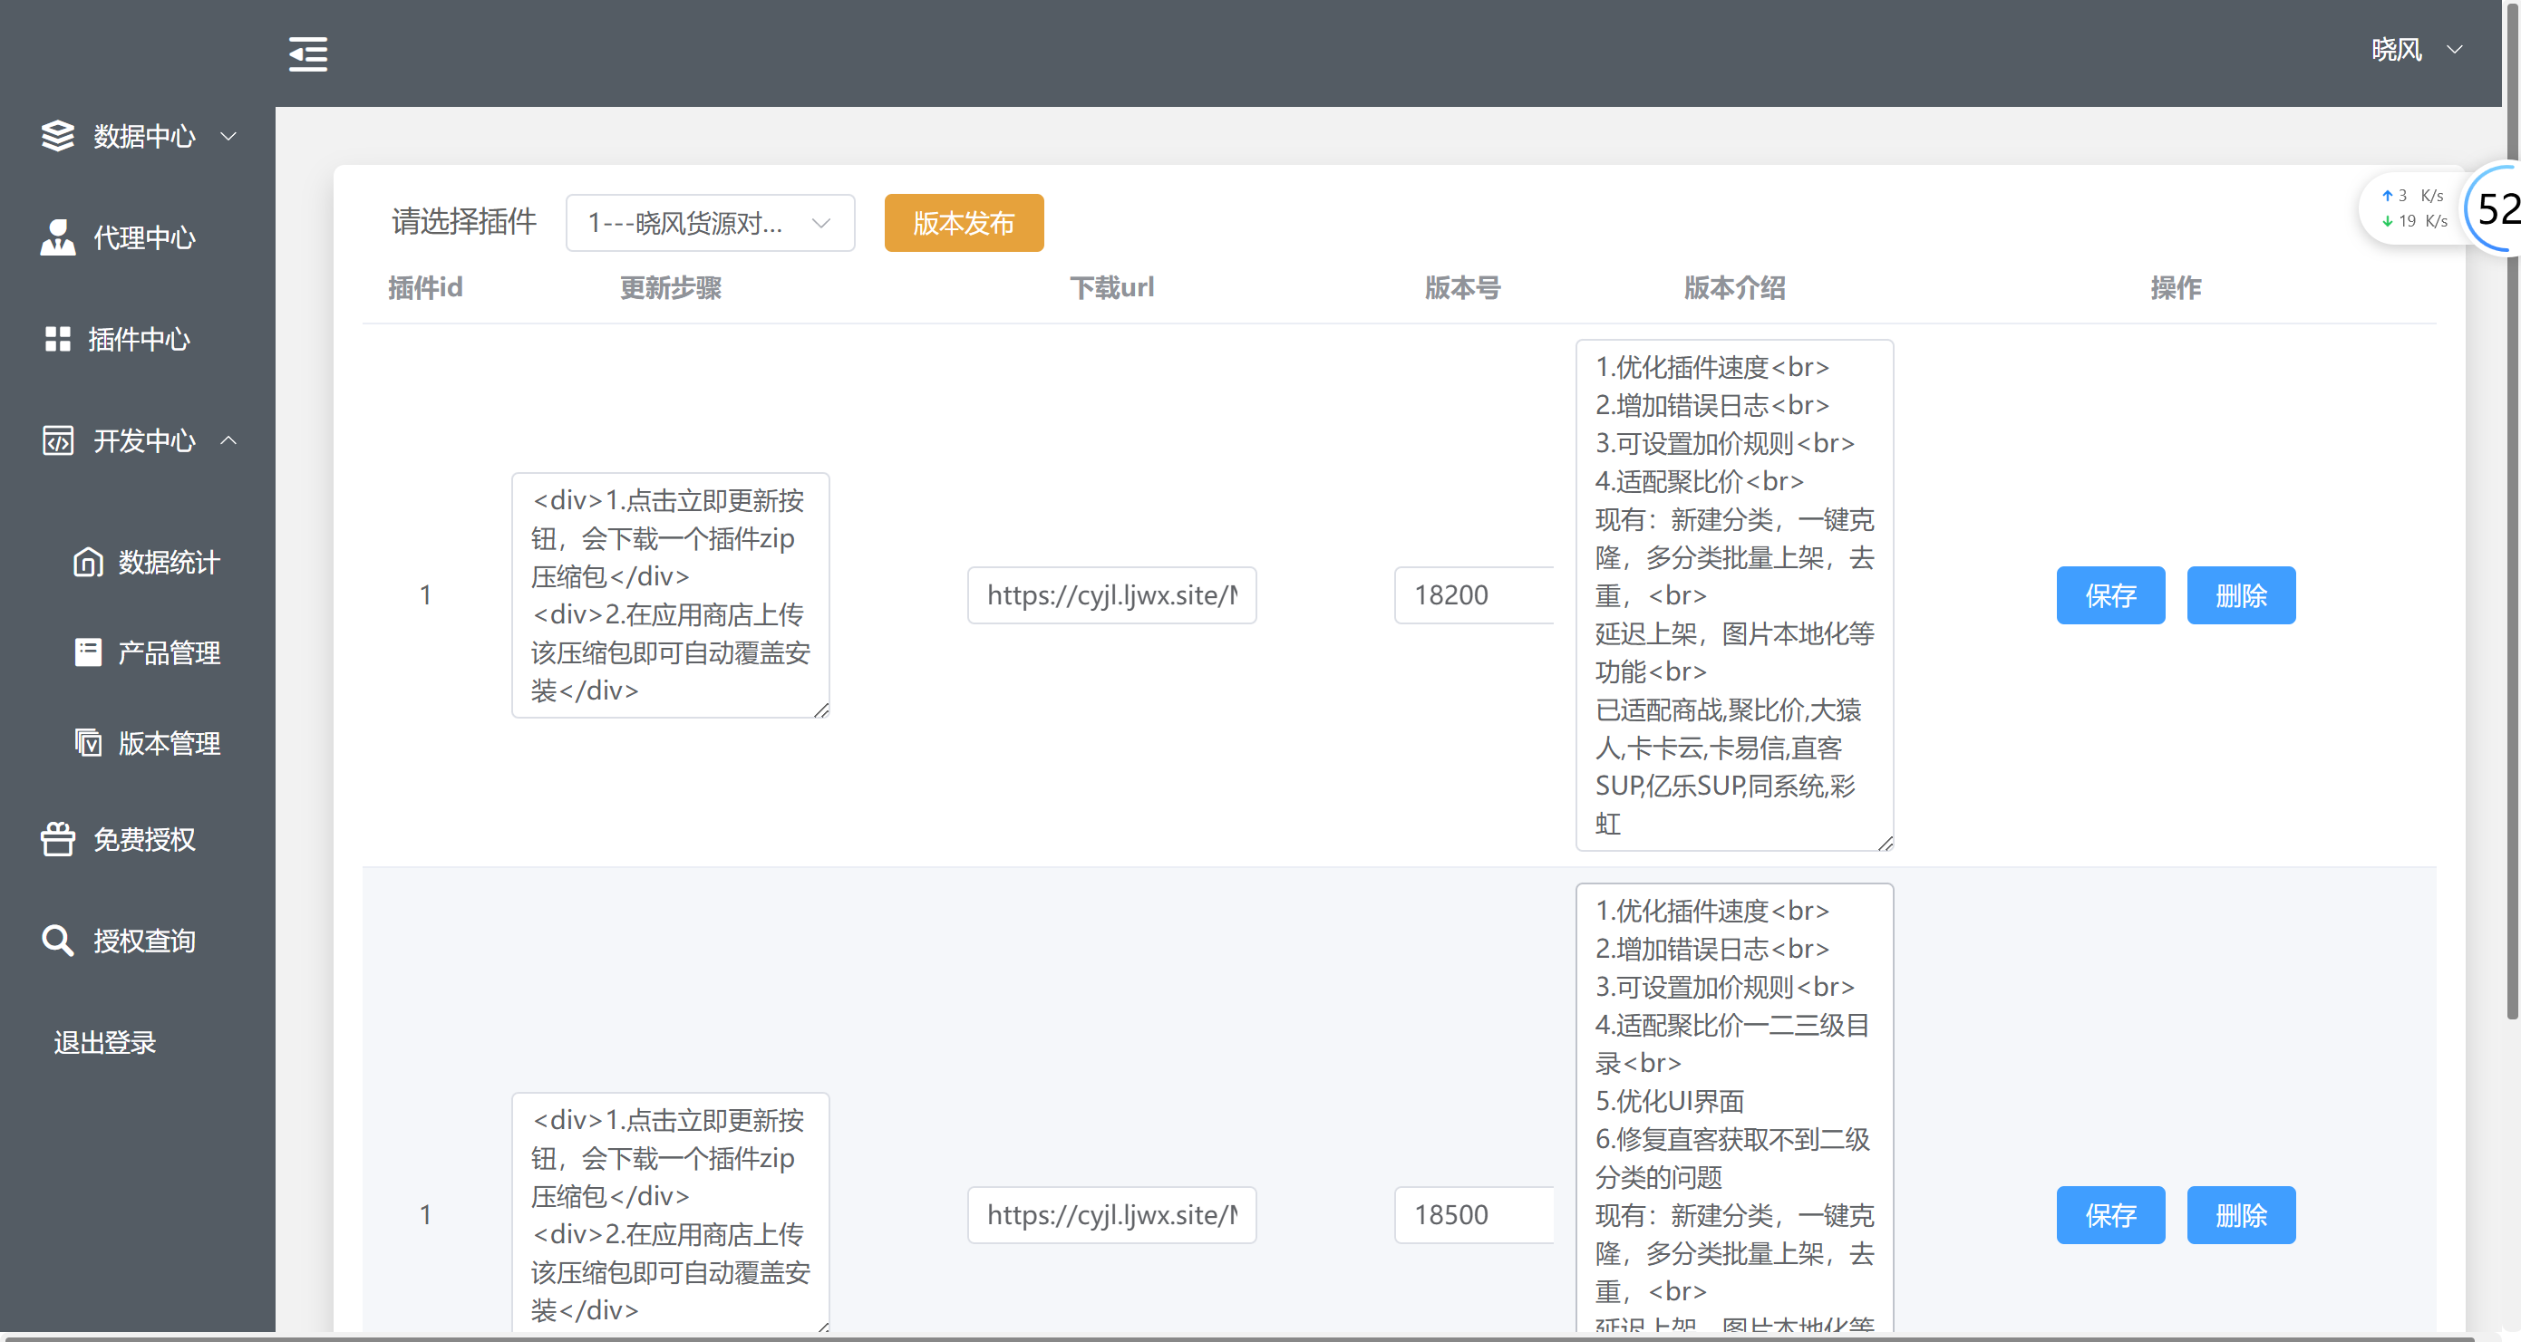Click the circular 52 floating badge

(2493, 208)
